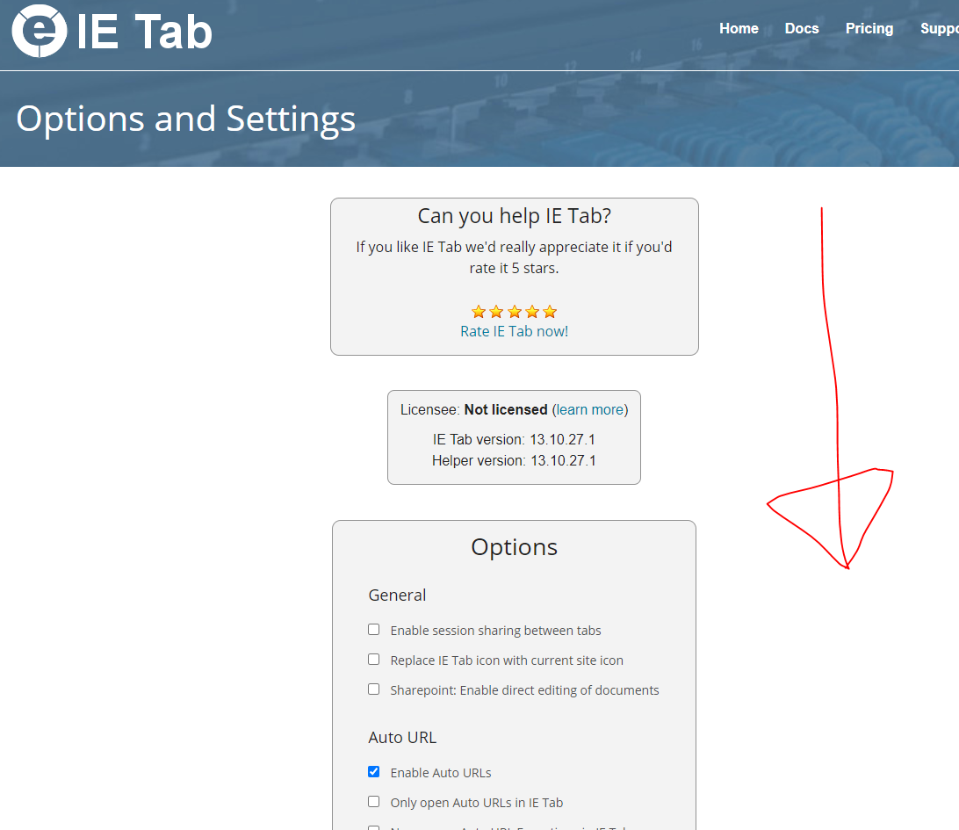This screenshot has width=959, height=830.
Task: Uncheck 'Enable Auto URLs'
Action: click(x=374, y=772)
